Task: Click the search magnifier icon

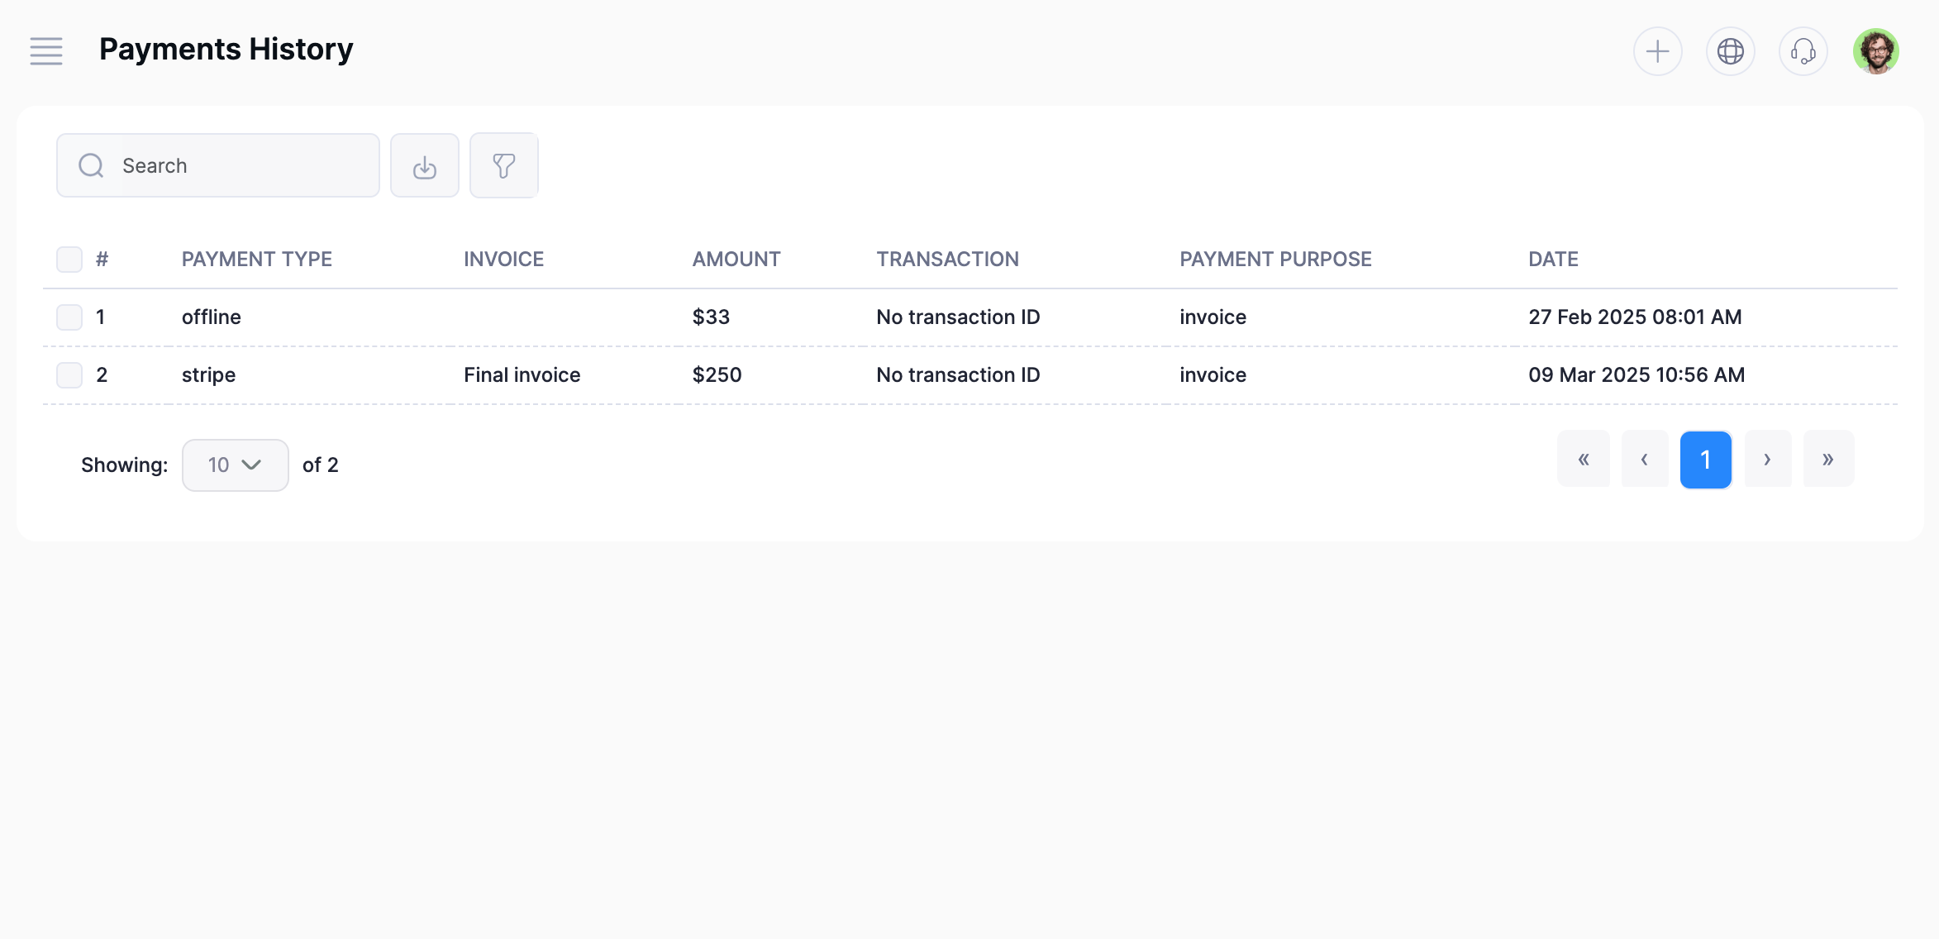Action: [x=91, y=166]
